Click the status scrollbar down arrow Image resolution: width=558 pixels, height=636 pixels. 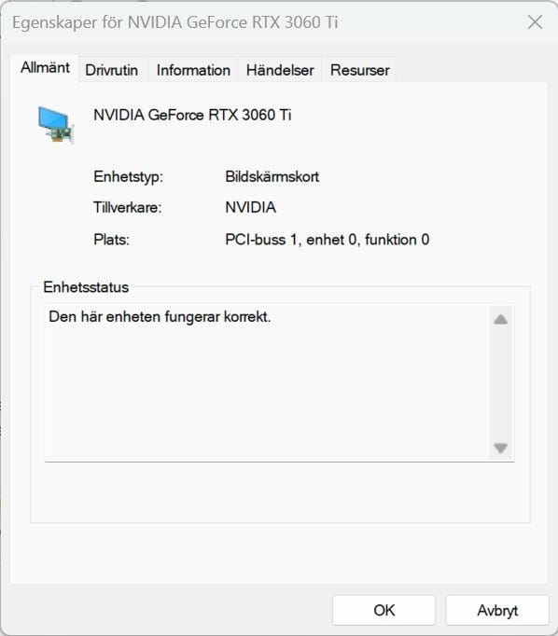501,448
